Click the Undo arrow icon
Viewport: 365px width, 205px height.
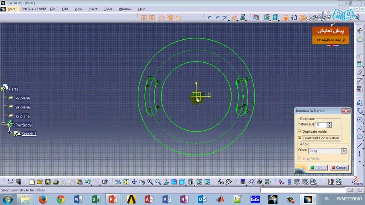tap(88, 182)
